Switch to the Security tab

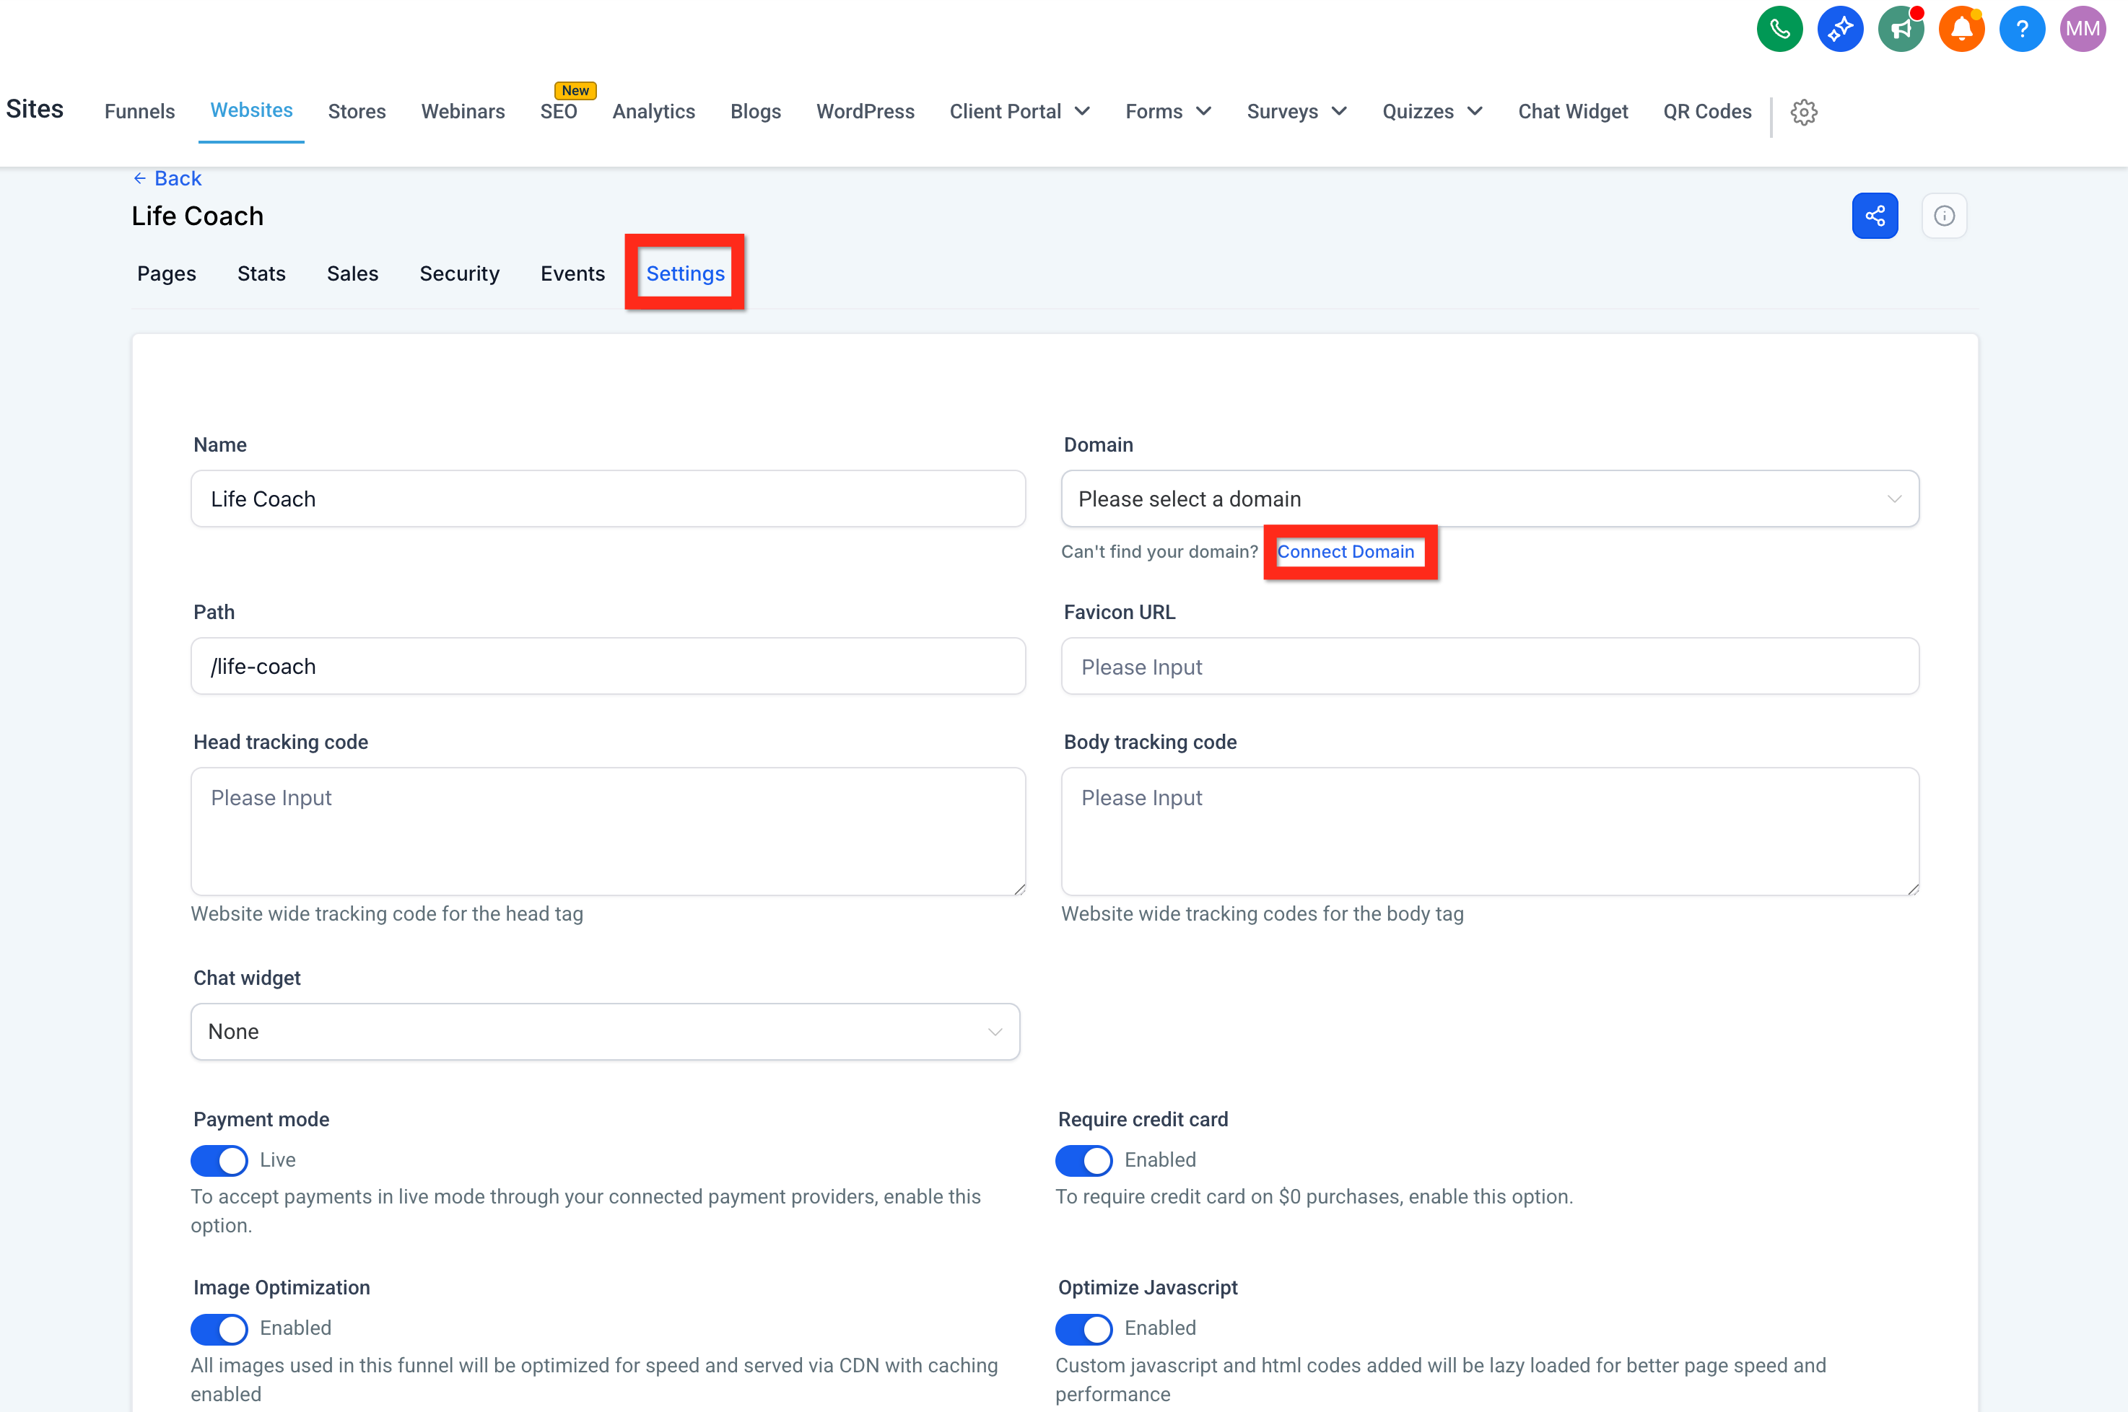tap(460, 273)
